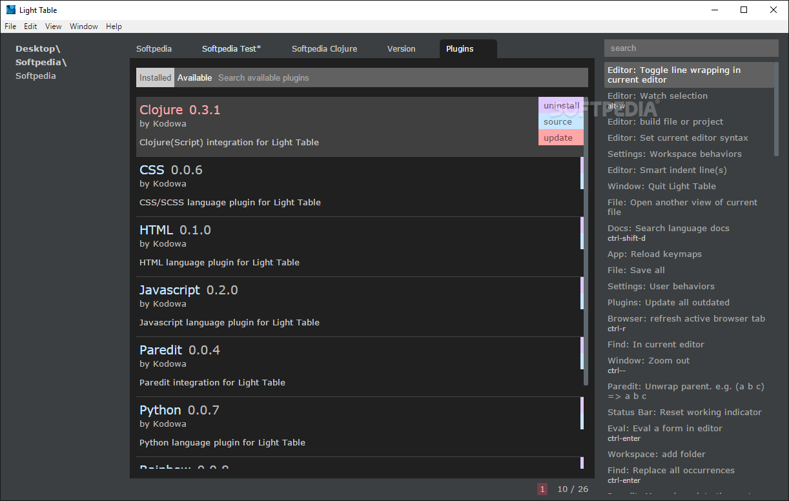Open the View menu
This screenshot has height=501, width=789.
[x=54, y=26]
